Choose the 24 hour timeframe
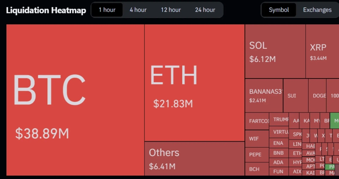 click(205, 10)
